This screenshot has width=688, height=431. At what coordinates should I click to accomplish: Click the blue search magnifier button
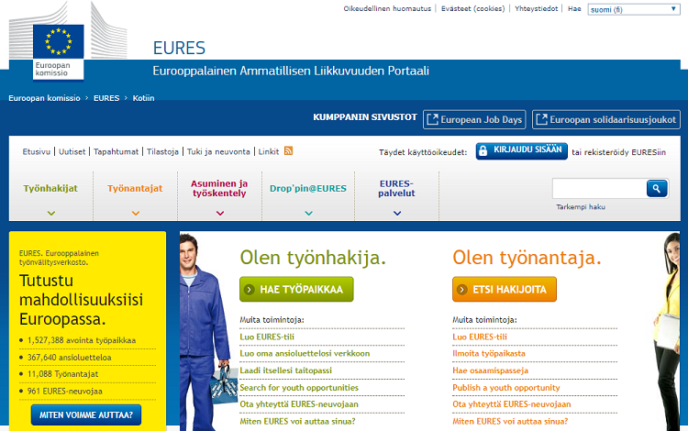(657, 188)
